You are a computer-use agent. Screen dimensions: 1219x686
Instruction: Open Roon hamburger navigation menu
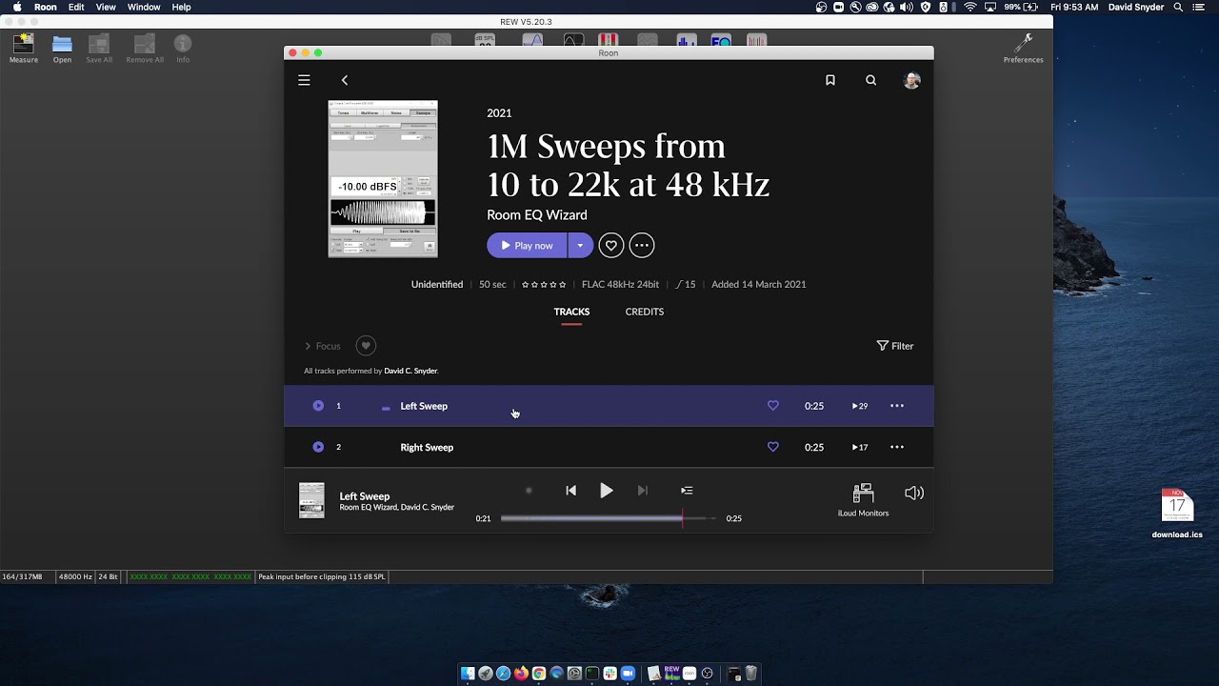click(304, 80)
